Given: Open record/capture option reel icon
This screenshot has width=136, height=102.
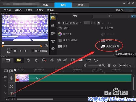Looking at the screenshot, I should pos(44,60).
